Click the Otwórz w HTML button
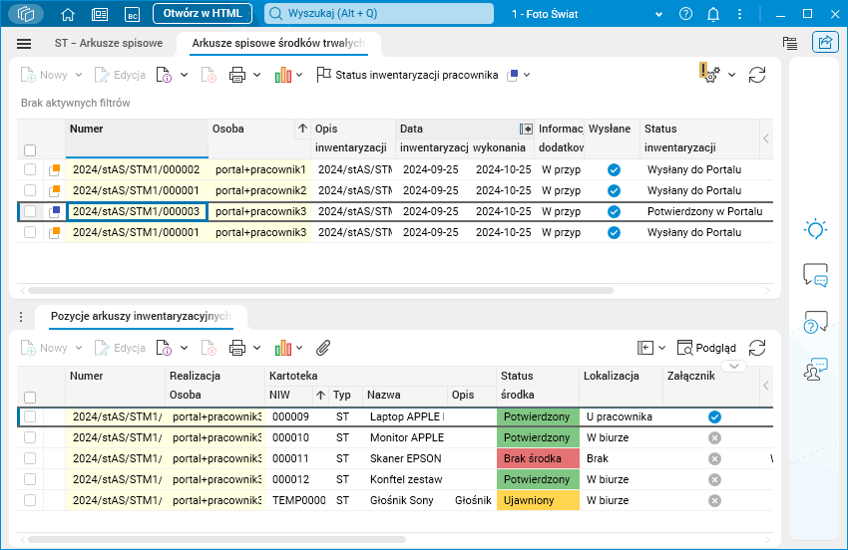This screenshot has width=848, height=550. click(x=203, y=14)
